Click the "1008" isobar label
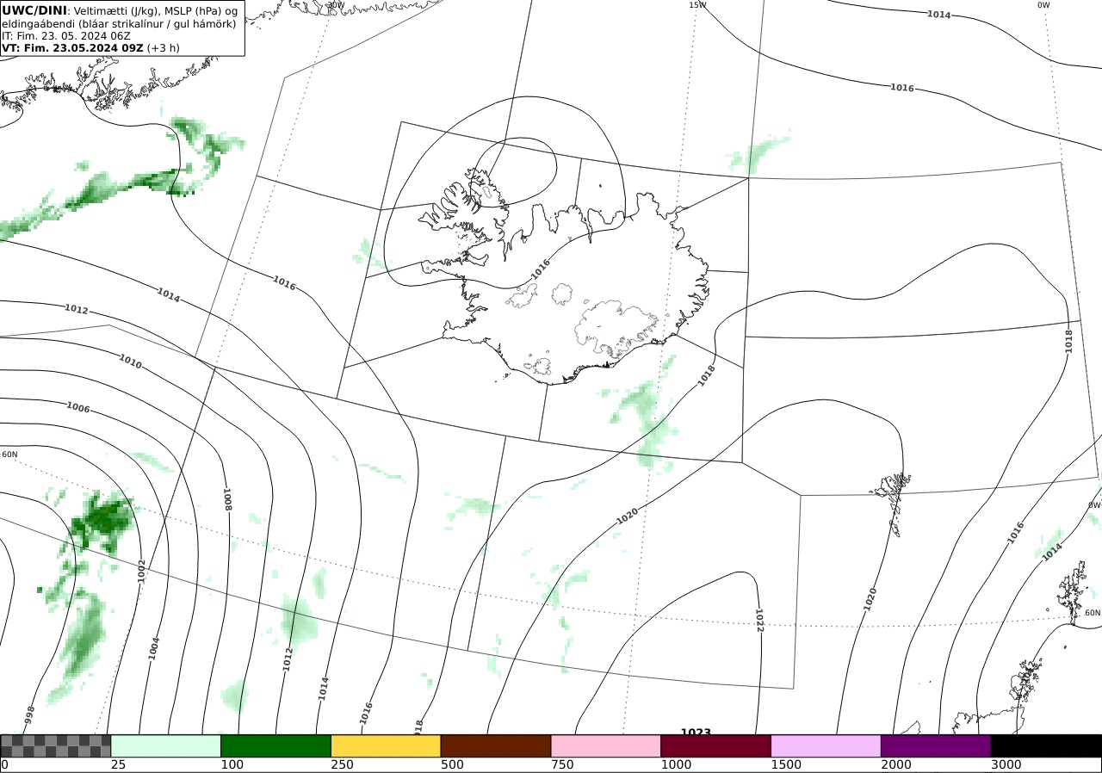Screen dimensions: 1102x773 coord(226,499)
